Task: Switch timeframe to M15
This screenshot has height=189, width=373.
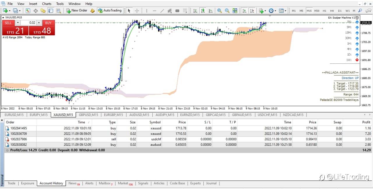Action: coord(309,11)
